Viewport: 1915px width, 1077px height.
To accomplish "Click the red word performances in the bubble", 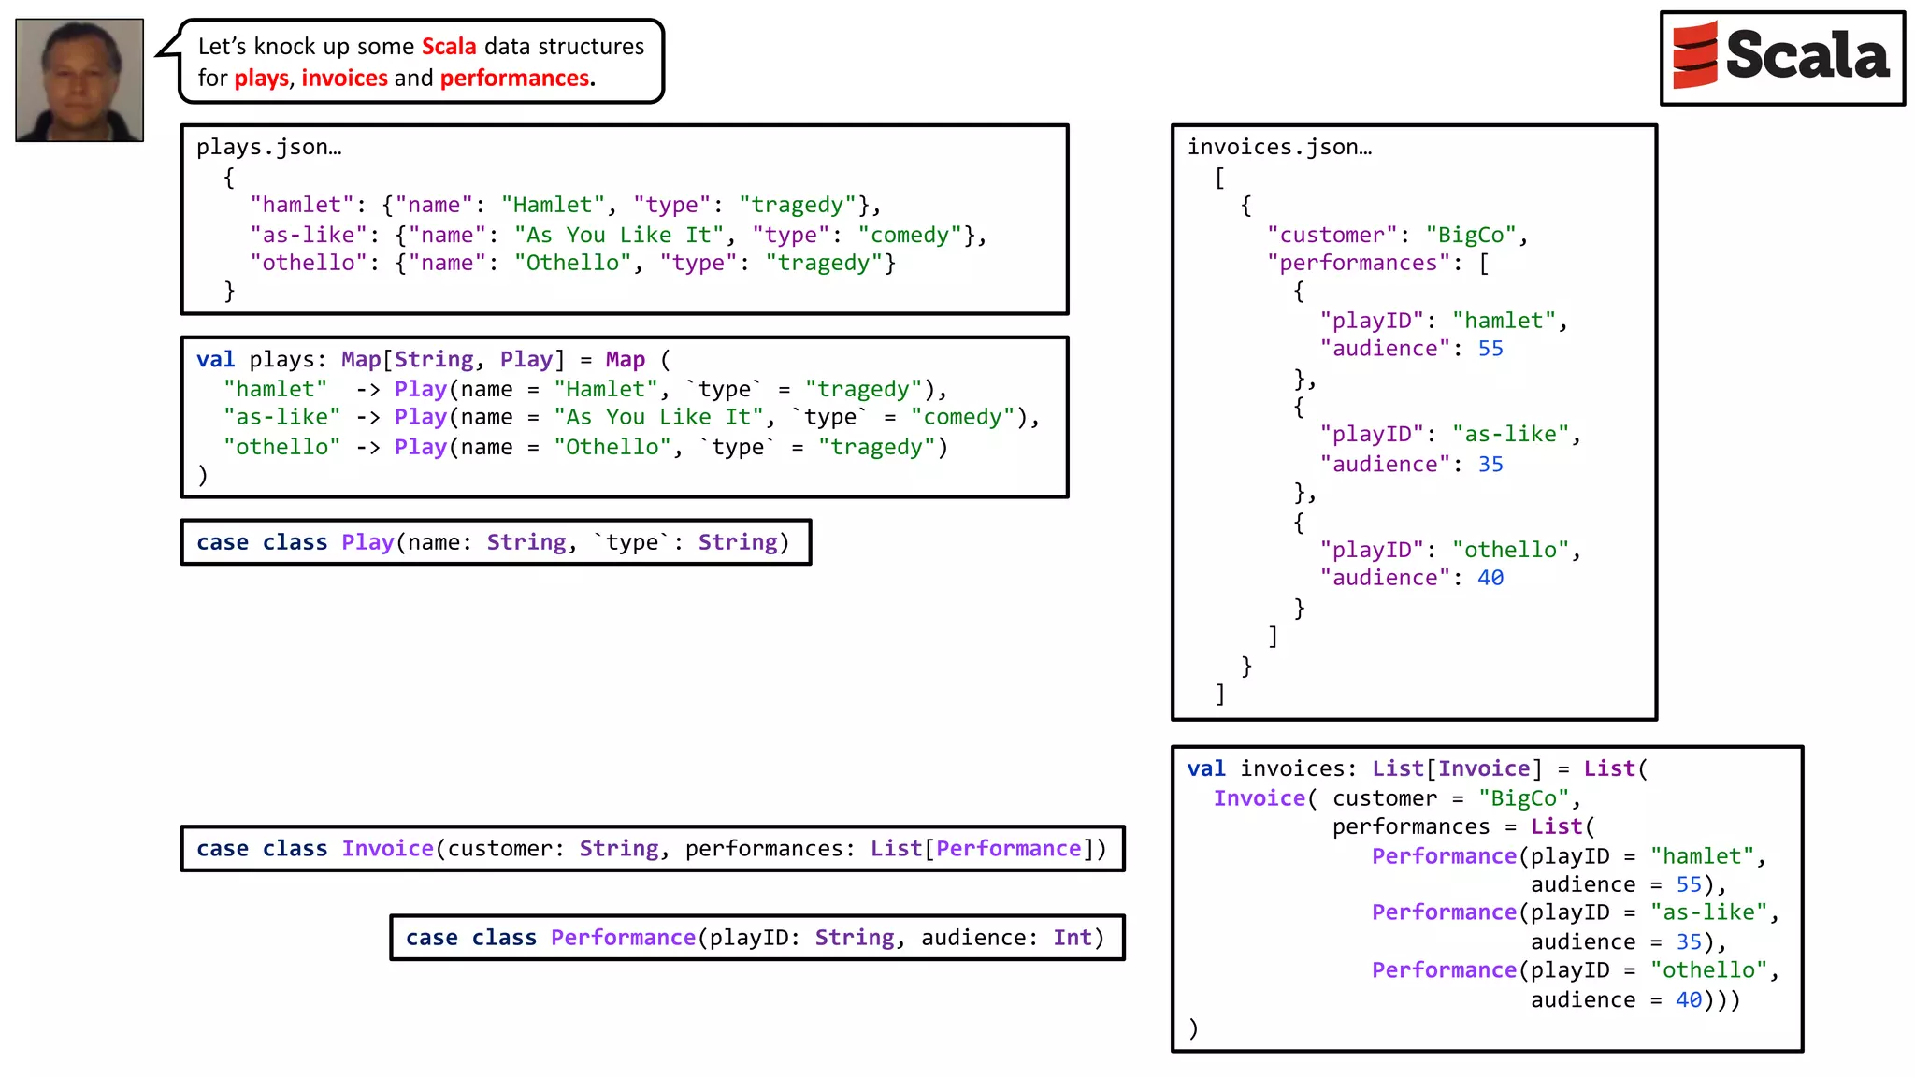I will click(514, 78).
